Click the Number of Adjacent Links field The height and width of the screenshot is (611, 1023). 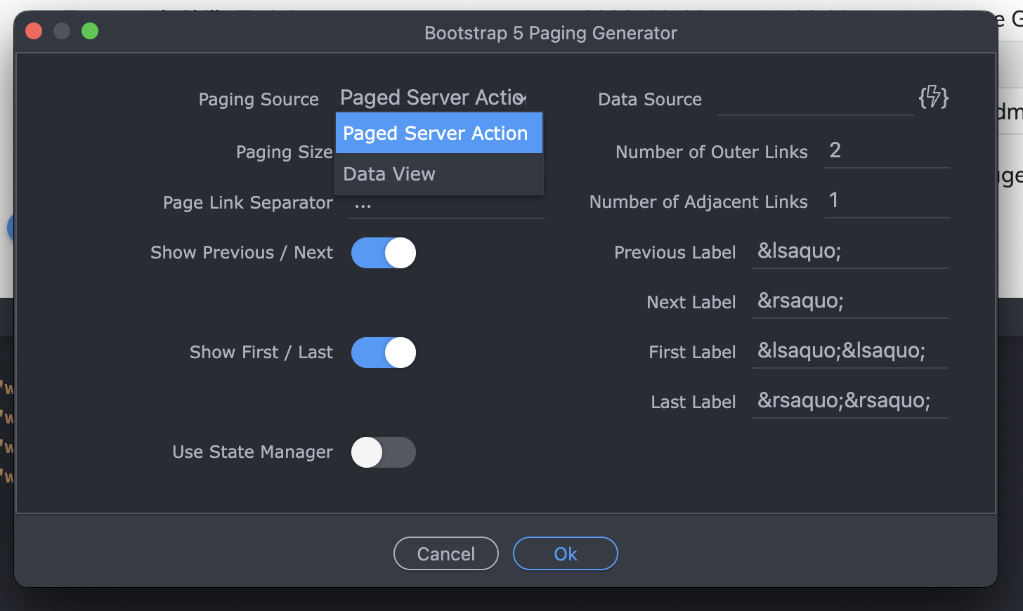pyautogui.click(x=885, y=201)
